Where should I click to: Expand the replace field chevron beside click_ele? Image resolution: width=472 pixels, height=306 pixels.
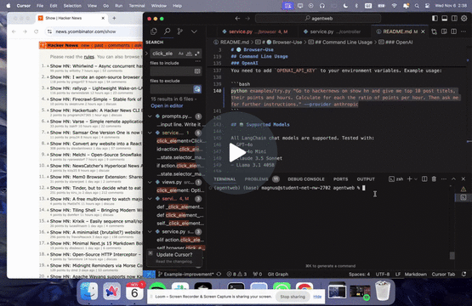[147, 54]
